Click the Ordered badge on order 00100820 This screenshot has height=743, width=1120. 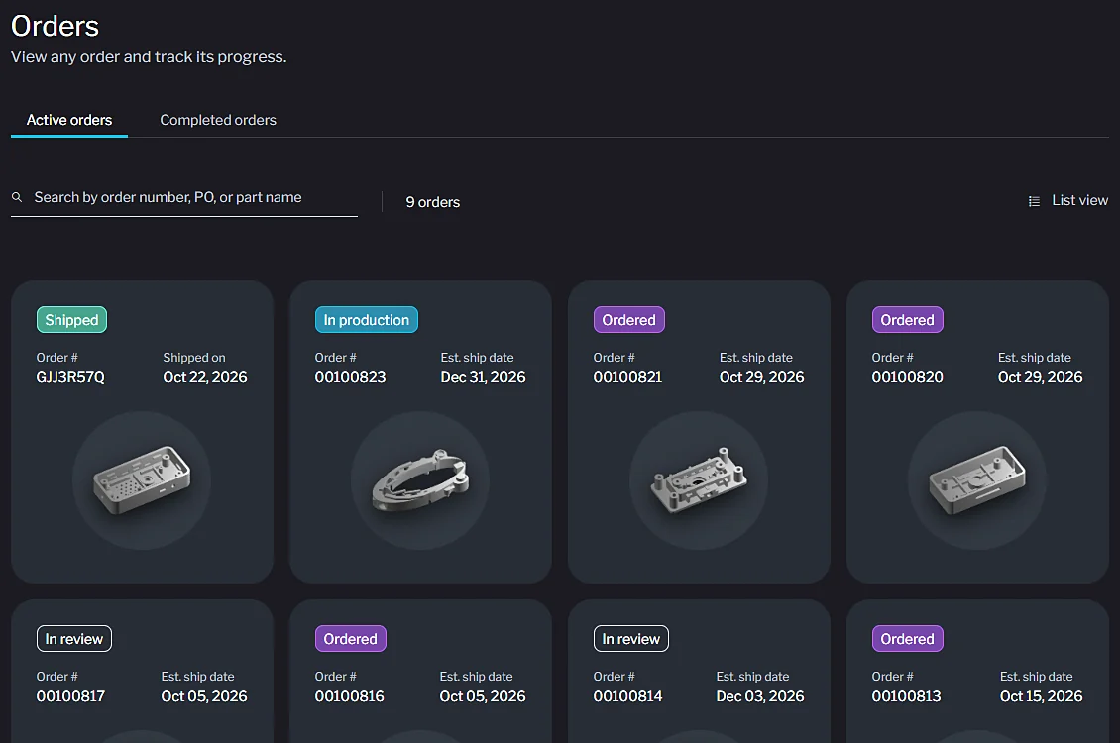[907, 320]
